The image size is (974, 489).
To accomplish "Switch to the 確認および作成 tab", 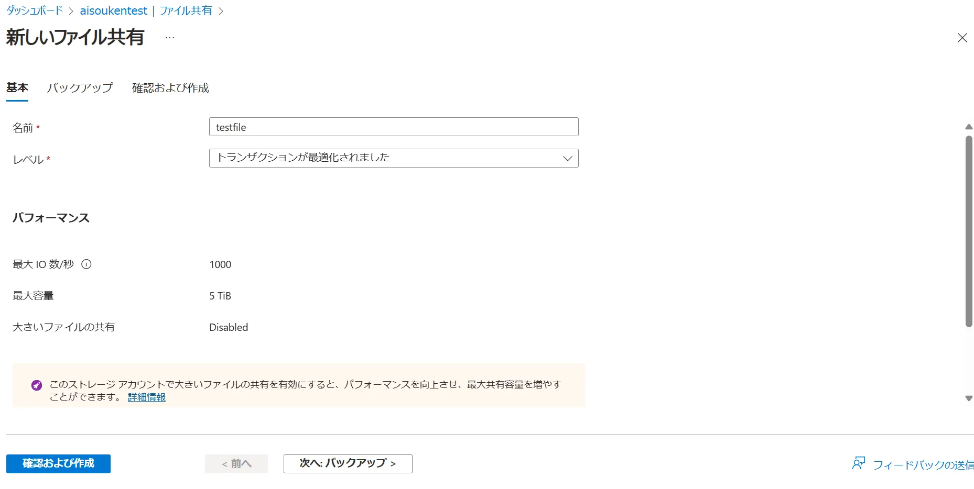I will (x=170, y=88).
